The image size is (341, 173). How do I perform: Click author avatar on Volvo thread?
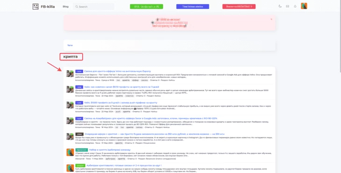pos(70,73)
